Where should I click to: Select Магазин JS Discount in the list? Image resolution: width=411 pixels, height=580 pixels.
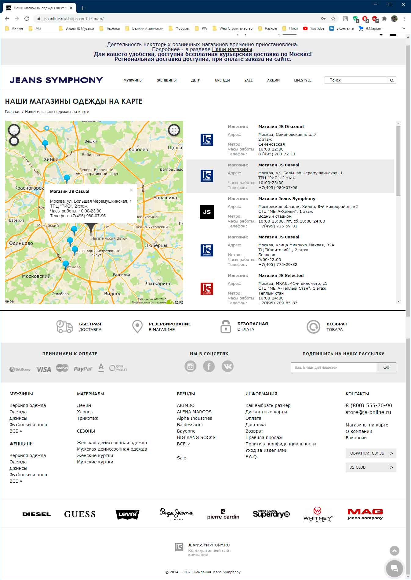coord(290,140)
